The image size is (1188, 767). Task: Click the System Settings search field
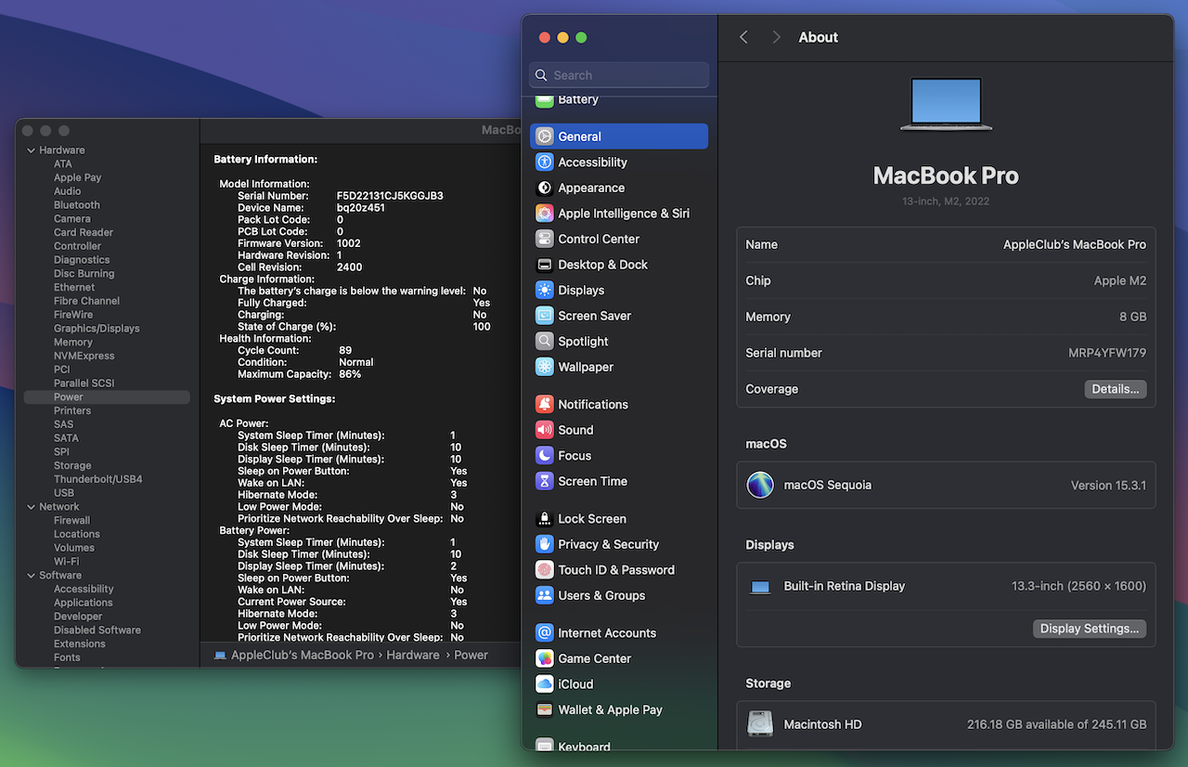click(619, 75)
